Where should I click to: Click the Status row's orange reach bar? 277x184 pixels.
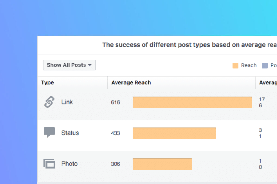[x=174, y=133]
